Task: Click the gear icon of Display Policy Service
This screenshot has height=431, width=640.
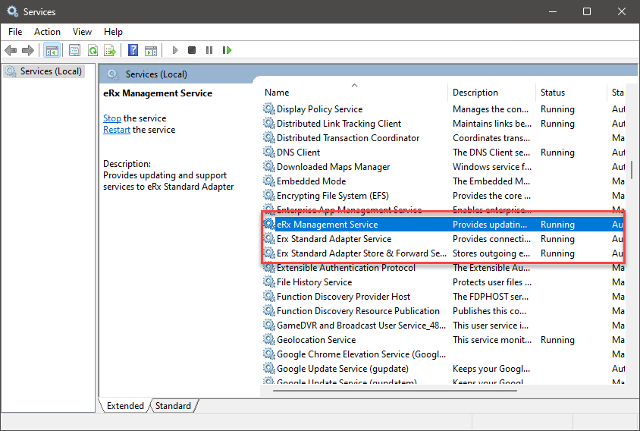Action: point(268,109)
